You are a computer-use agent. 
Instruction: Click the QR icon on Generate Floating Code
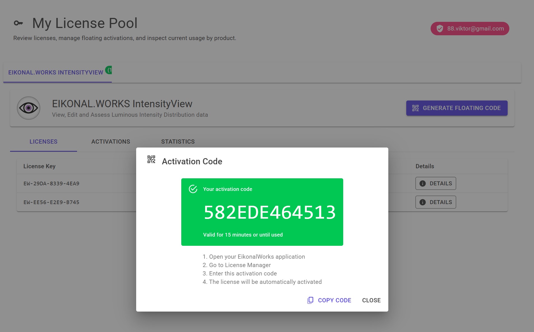pyautogui.click(x=415, y=108)
